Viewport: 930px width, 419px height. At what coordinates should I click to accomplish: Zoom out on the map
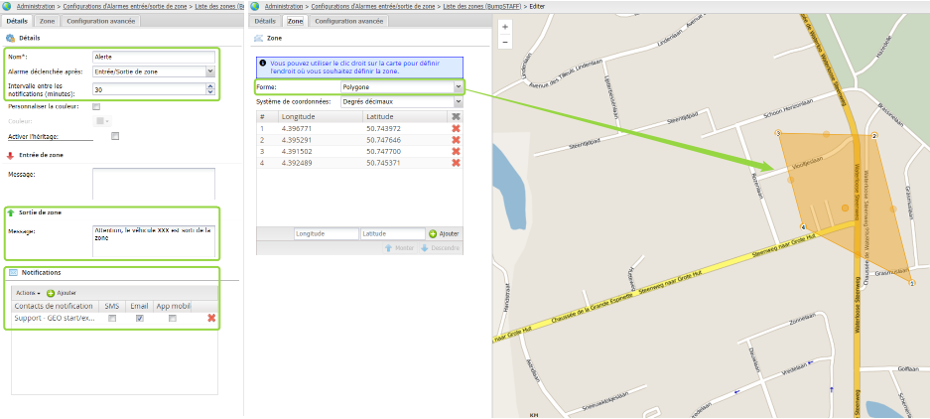tap(505, 42)
